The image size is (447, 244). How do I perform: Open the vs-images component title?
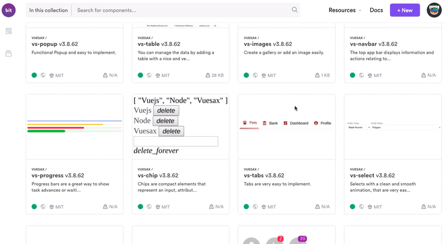[268, 44]
